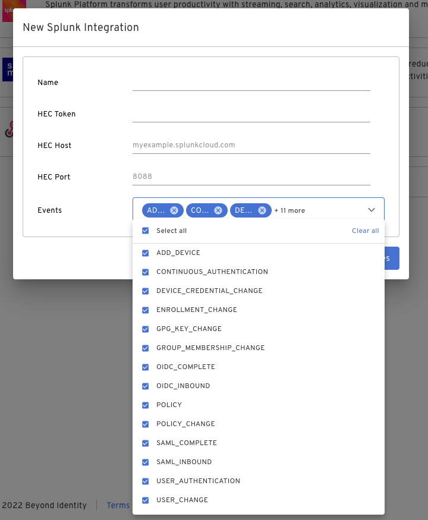Open the Terms link in footer
The width and height of the screenshot is (428, 520).
coord(118,505)
